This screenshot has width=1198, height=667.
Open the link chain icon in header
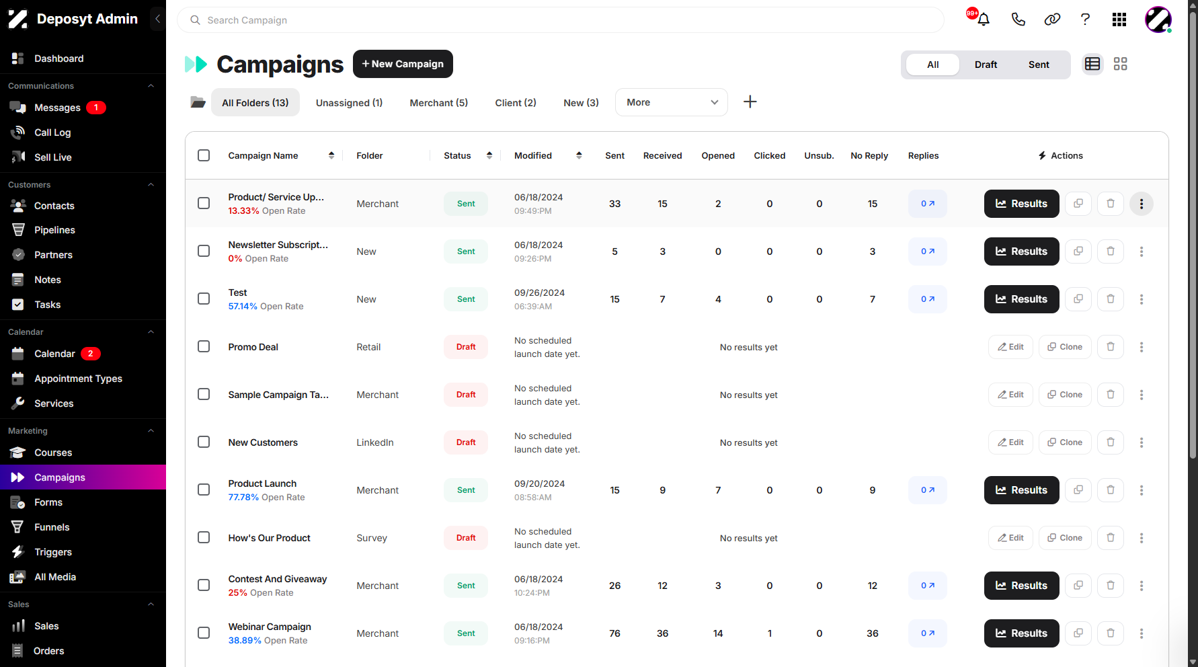pos(1052,19)
